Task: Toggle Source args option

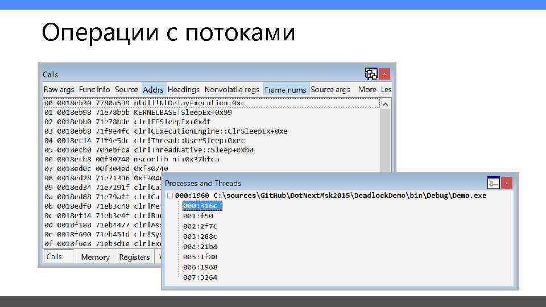Action: [x=330, y=89]
